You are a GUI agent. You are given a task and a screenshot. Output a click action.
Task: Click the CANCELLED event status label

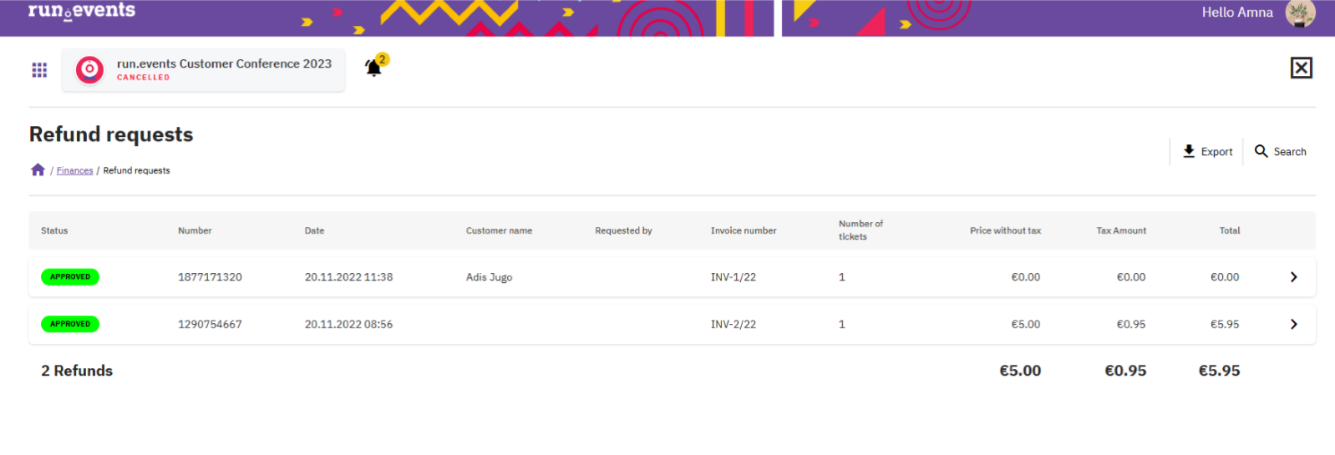tap(143, 78)
